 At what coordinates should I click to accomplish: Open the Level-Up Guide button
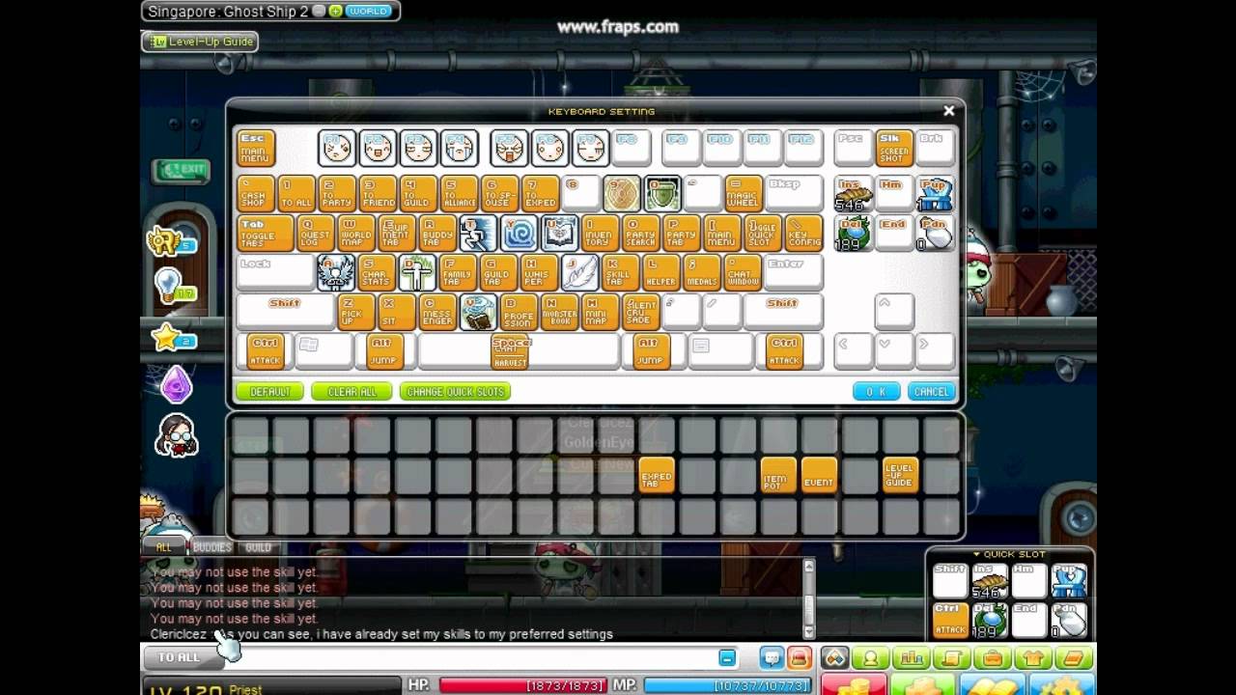(x=200, y=42)
